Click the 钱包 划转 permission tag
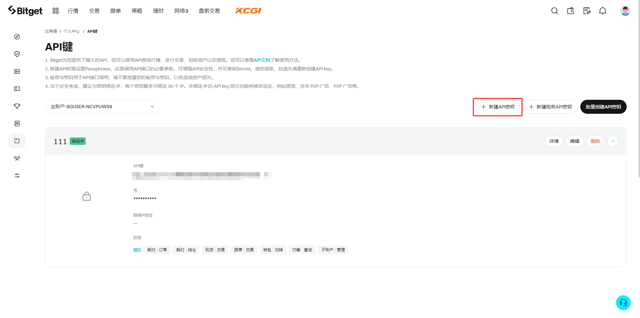640x318 pixels. [x=273, y=250]
